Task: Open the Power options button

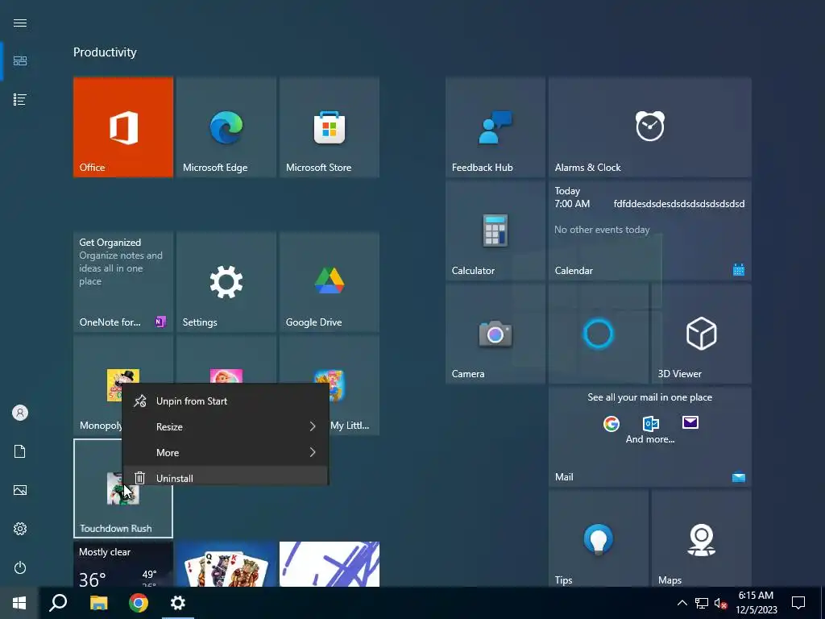Action: tap(20, 567)
